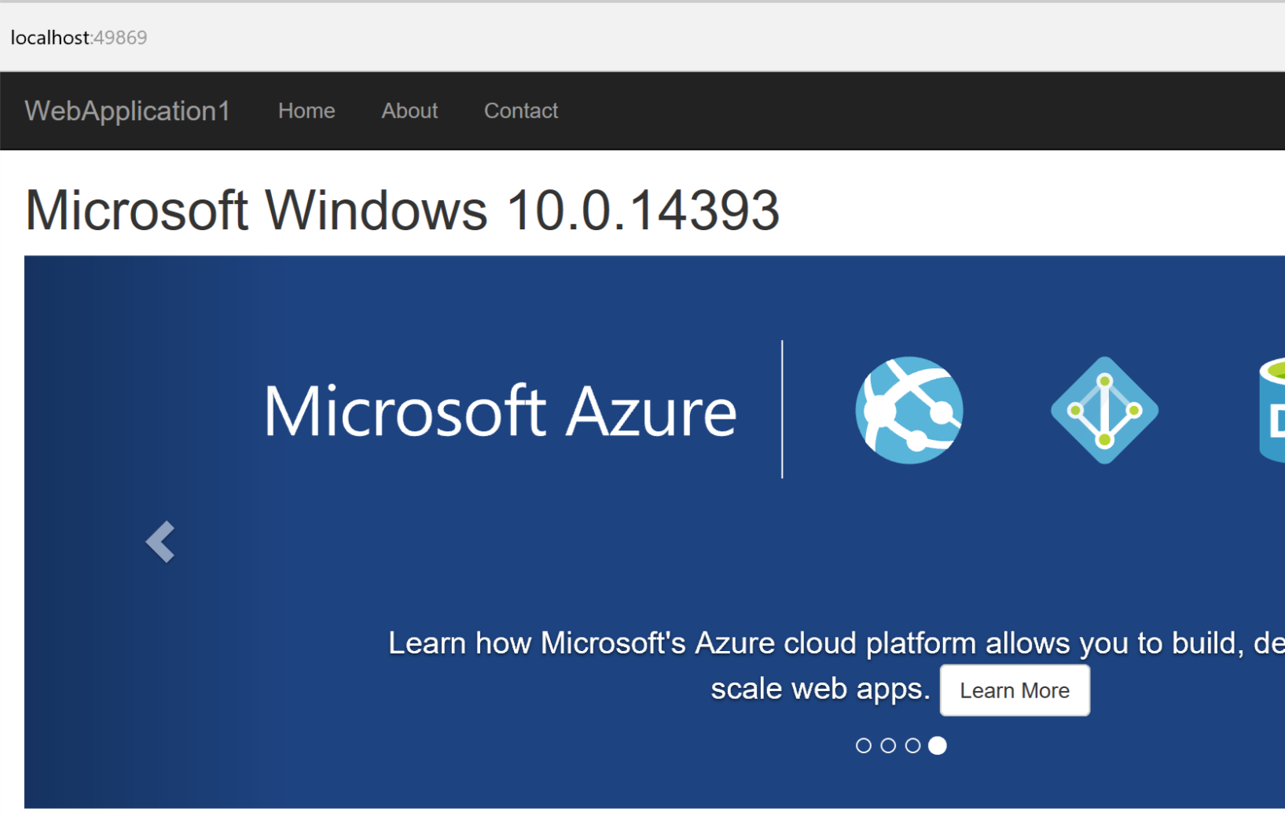
Task: Click the WebApplication1 brand link
Action: [127, 111]
